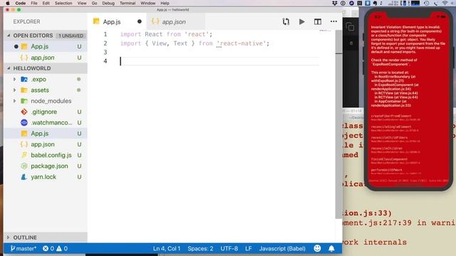Click the Wi-Fi icon in the menu bar

click(445, 3)
